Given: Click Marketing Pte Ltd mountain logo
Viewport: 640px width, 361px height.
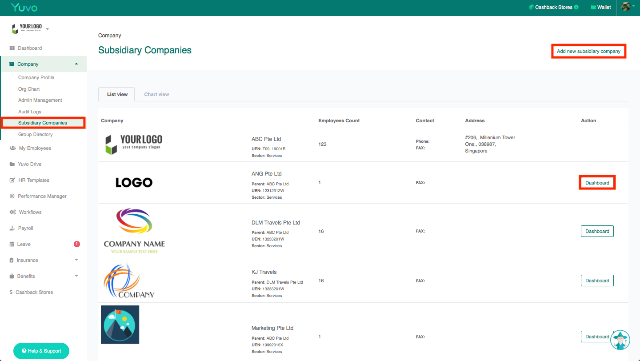Looking at the screenshot, I should 120,325.
